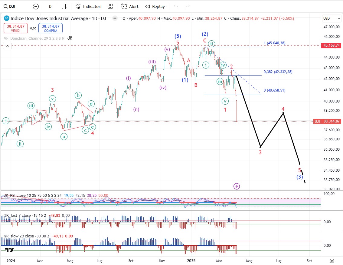The height and width of the screenshot is (265, 343).
Task: Select the VF_Donchian_Channel indicator legend
Action: (34, 39)
